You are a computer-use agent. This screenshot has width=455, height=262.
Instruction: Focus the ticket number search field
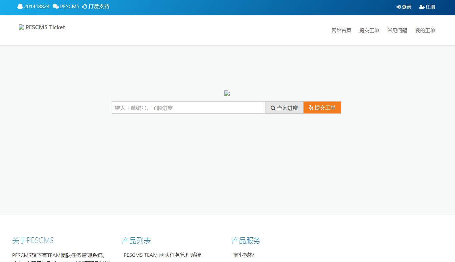pos(189,107)
